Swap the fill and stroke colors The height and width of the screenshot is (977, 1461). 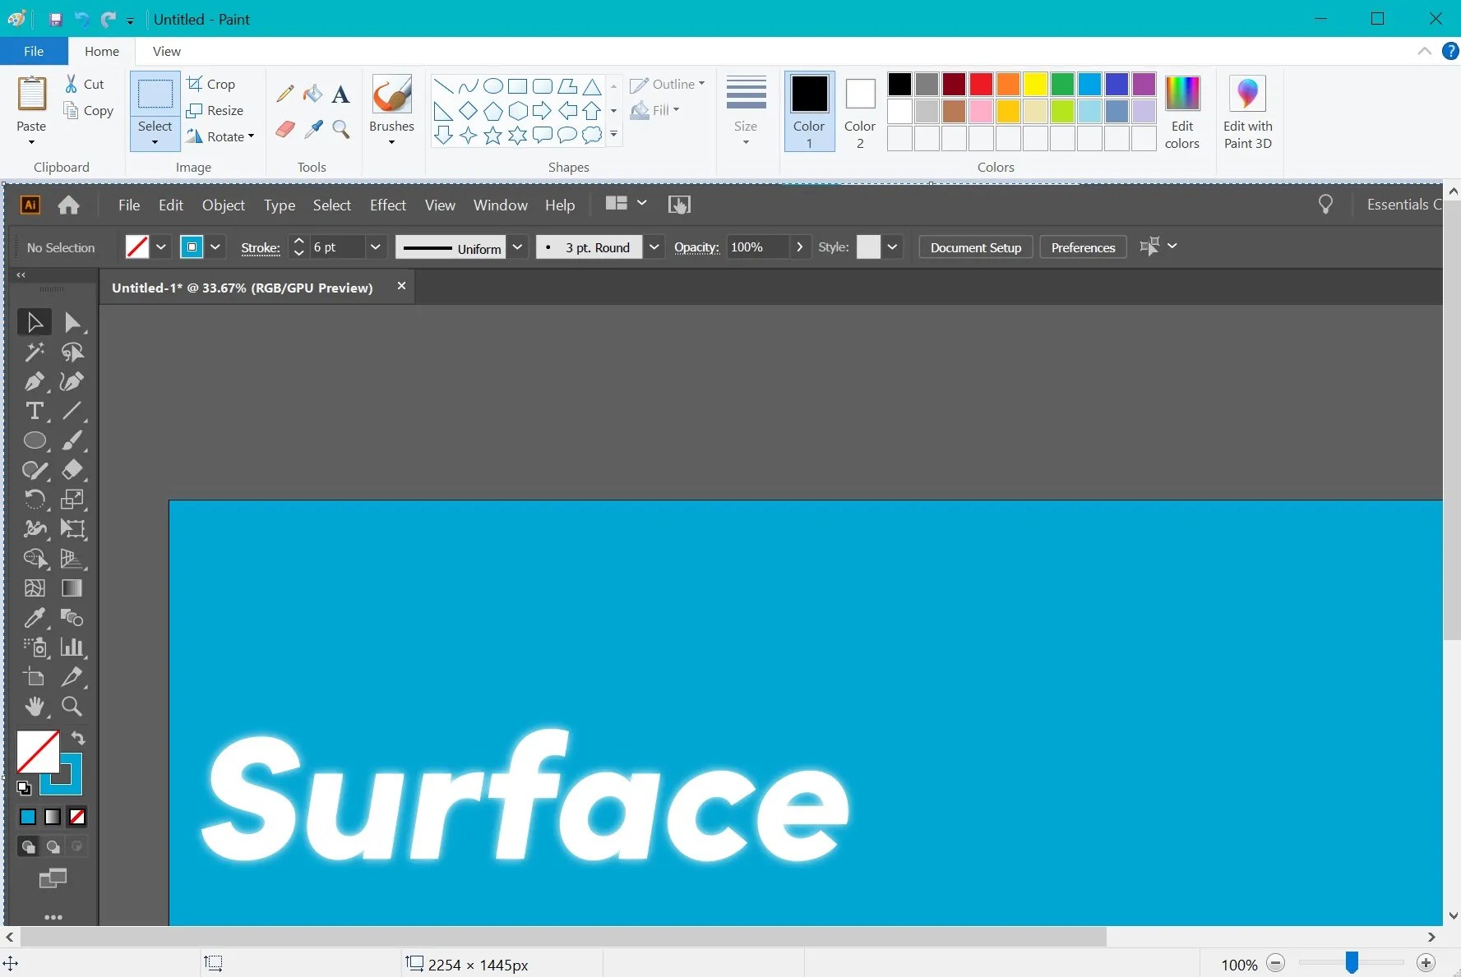pos(78,739)
